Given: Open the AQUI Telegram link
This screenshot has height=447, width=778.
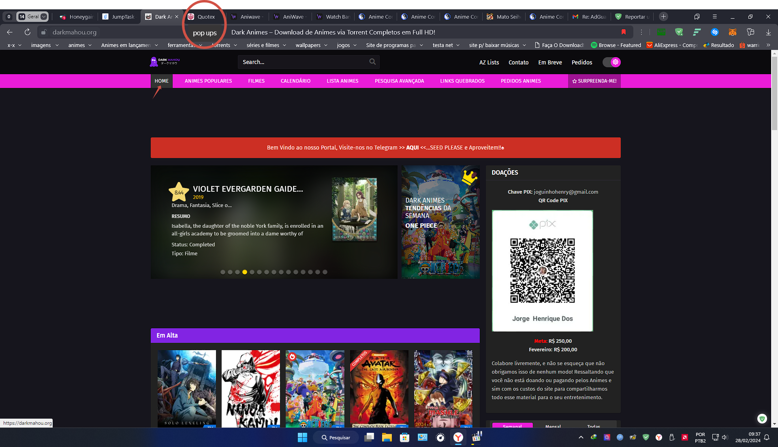Looking at the screenshot, I should click(412, 148).
